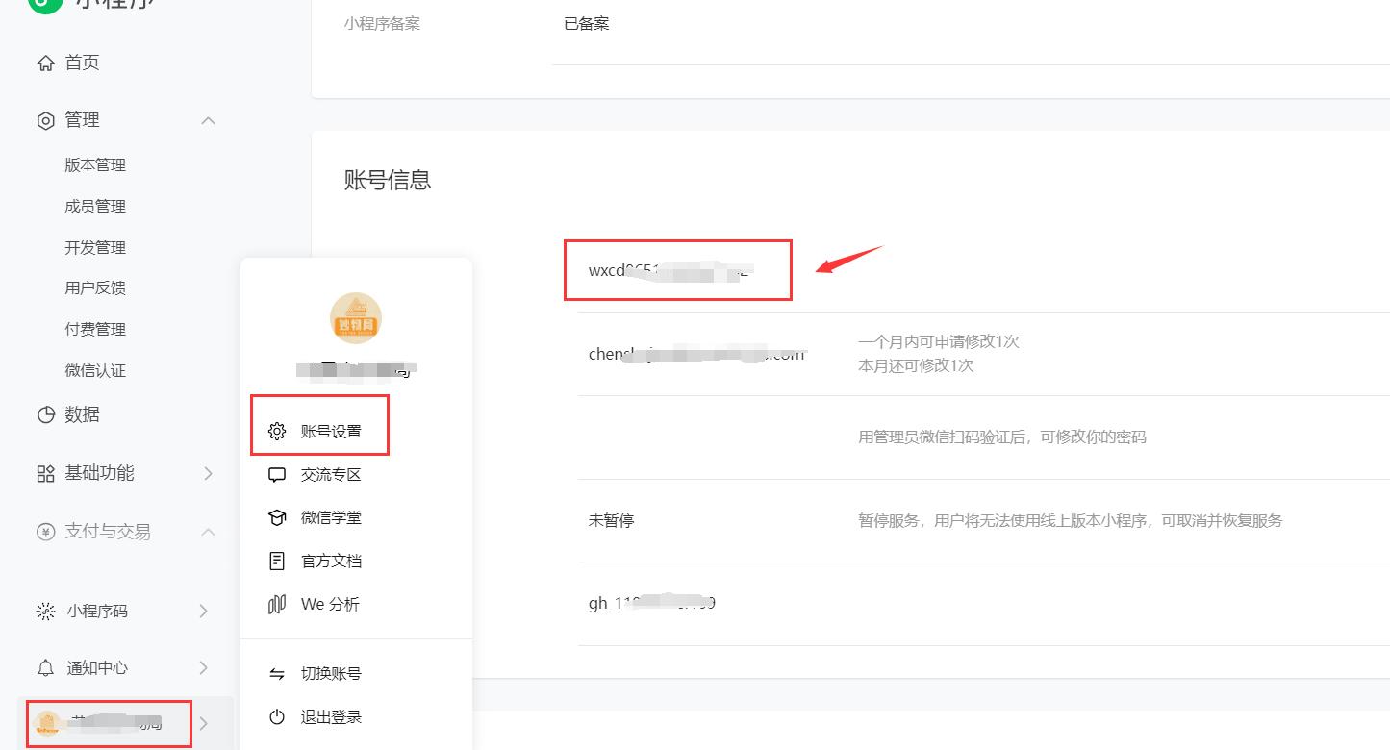The height and width of the screenshot is (750, 1390).
Task: Collapse the 支付与交易 section chevron
Action: click(208, 532)
